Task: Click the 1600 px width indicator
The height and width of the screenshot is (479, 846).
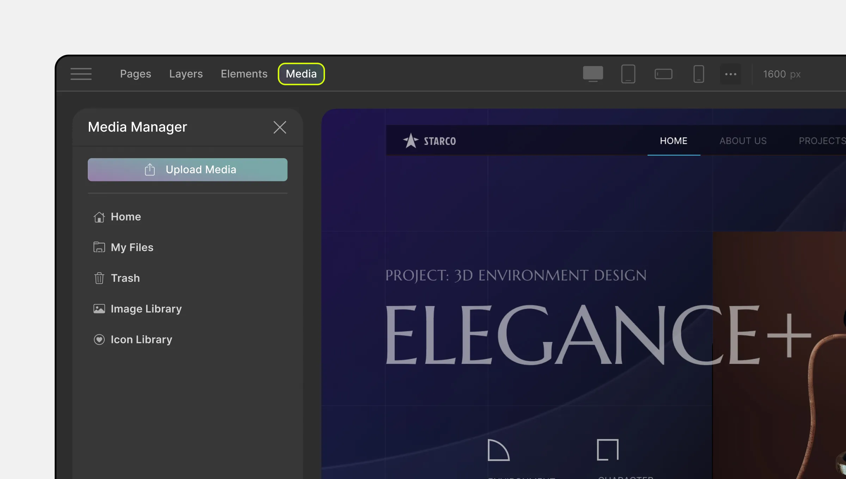Action: point(782,74)
